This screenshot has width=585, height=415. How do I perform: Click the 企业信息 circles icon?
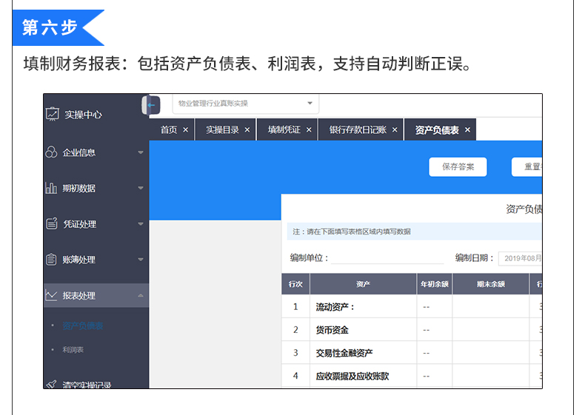[x=51, y=152]
